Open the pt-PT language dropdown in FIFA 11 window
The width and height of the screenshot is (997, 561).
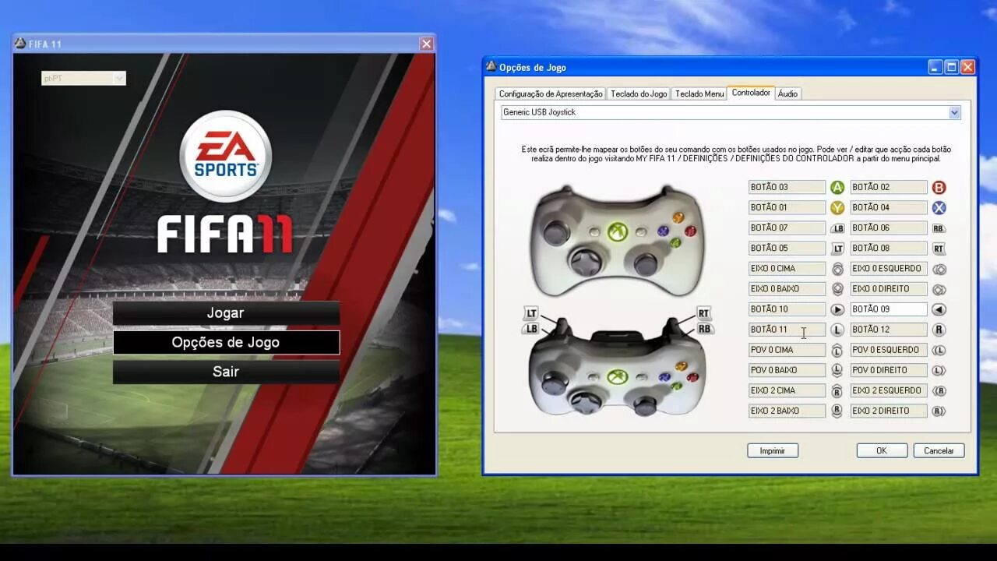[x=83, y=78]
